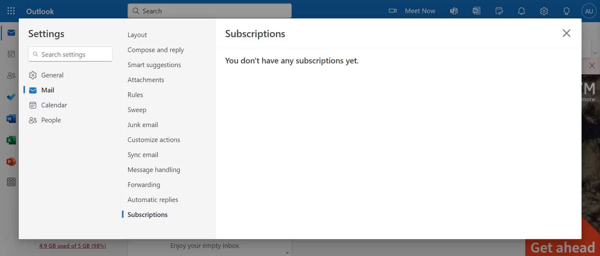The width and height of the screenshot is (600, 256).
Task: Open the tips lightbulb icon
Action: [x=566, y=11]
